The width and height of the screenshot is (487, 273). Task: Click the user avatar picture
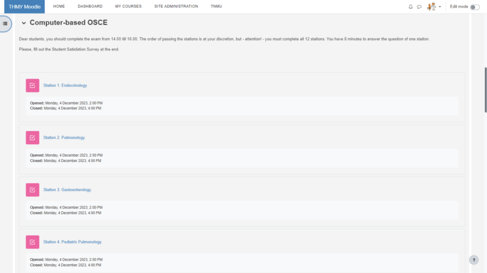click(x=432, y=7)
